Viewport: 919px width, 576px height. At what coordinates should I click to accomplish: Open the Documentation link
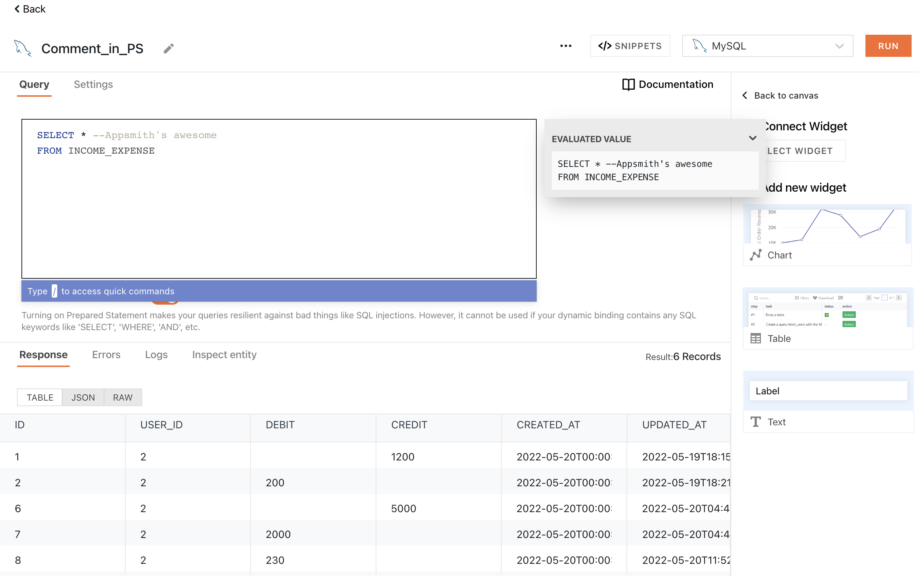[x=667, y=85]
